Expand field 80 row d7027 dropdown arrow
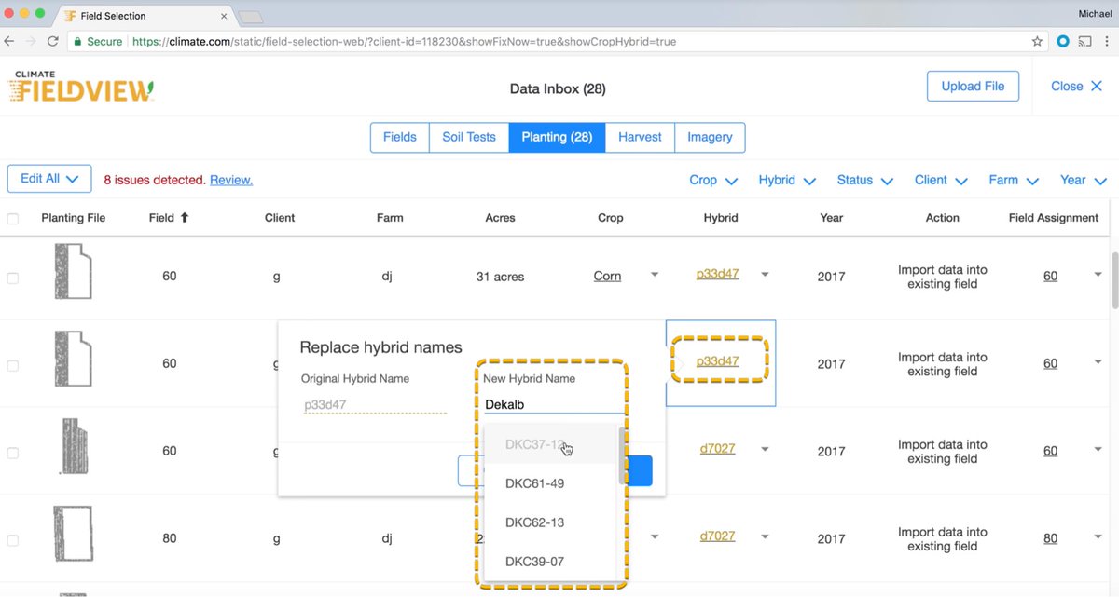The width and height of the screenshot is (1119, 597). (765, 536)
